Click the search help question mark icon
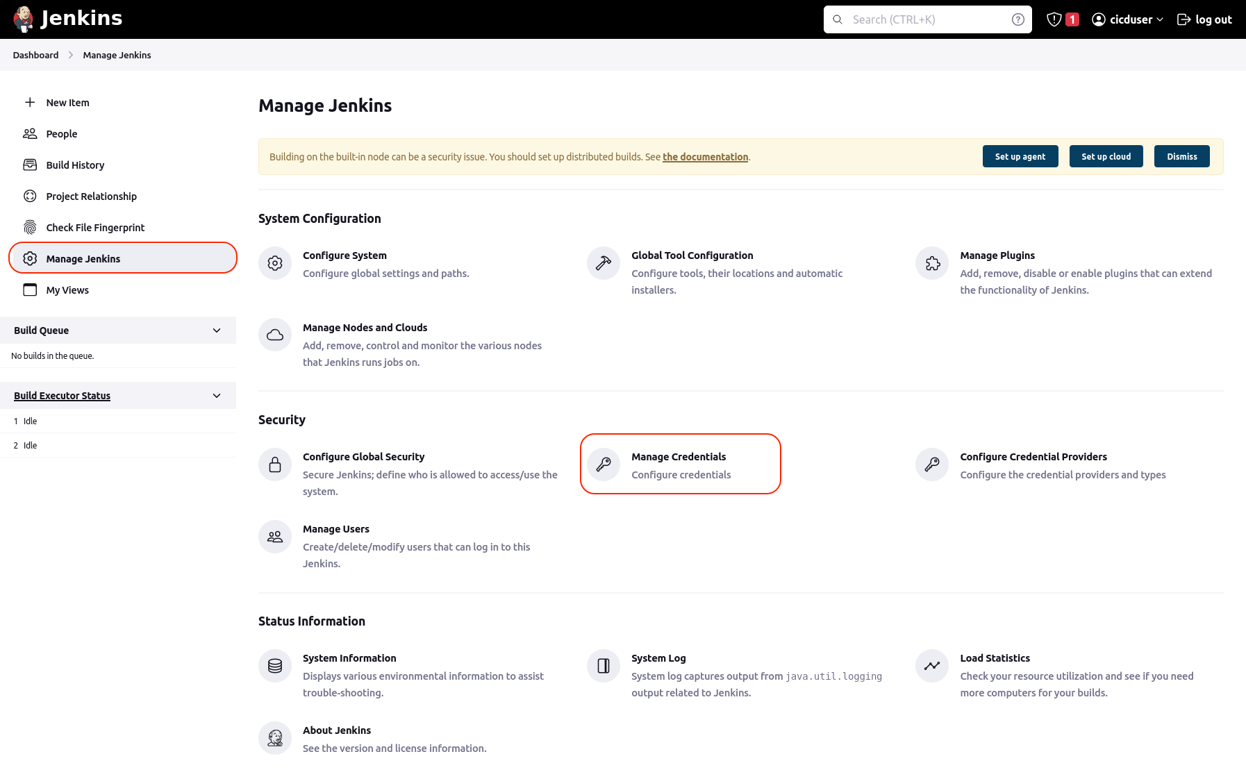This screenshot has height=770, width=1246. pos(1018,19)
